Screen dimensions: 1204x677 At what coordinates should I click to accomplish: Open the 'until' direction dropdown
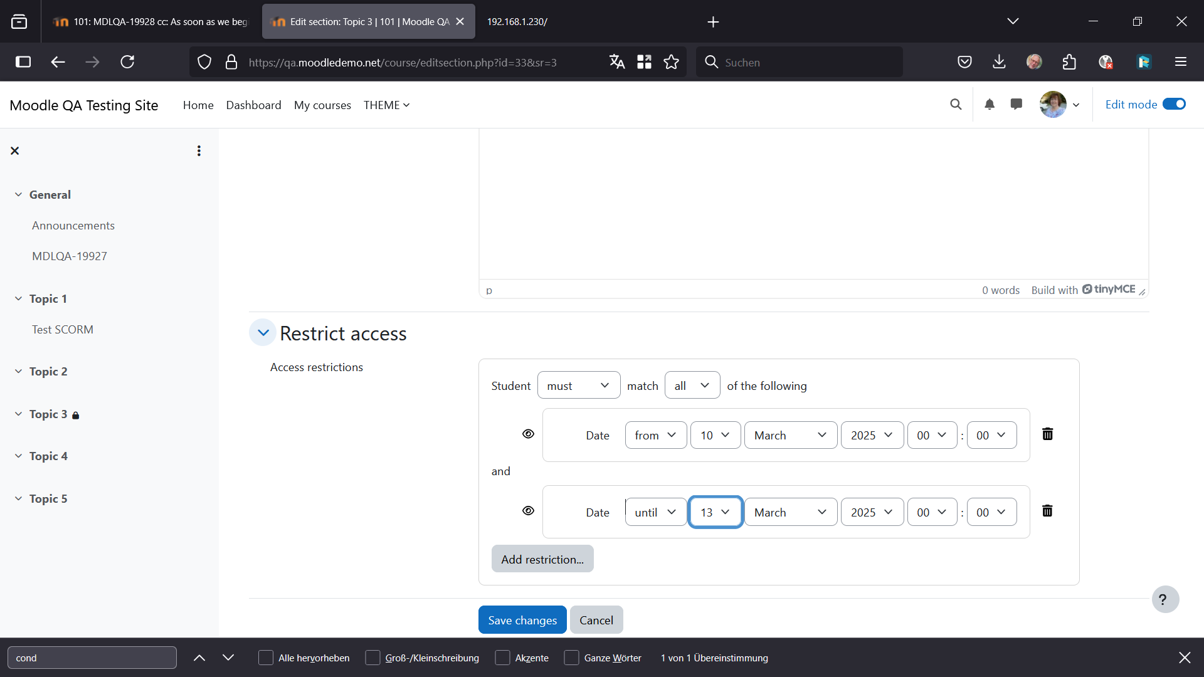(656, 513)
